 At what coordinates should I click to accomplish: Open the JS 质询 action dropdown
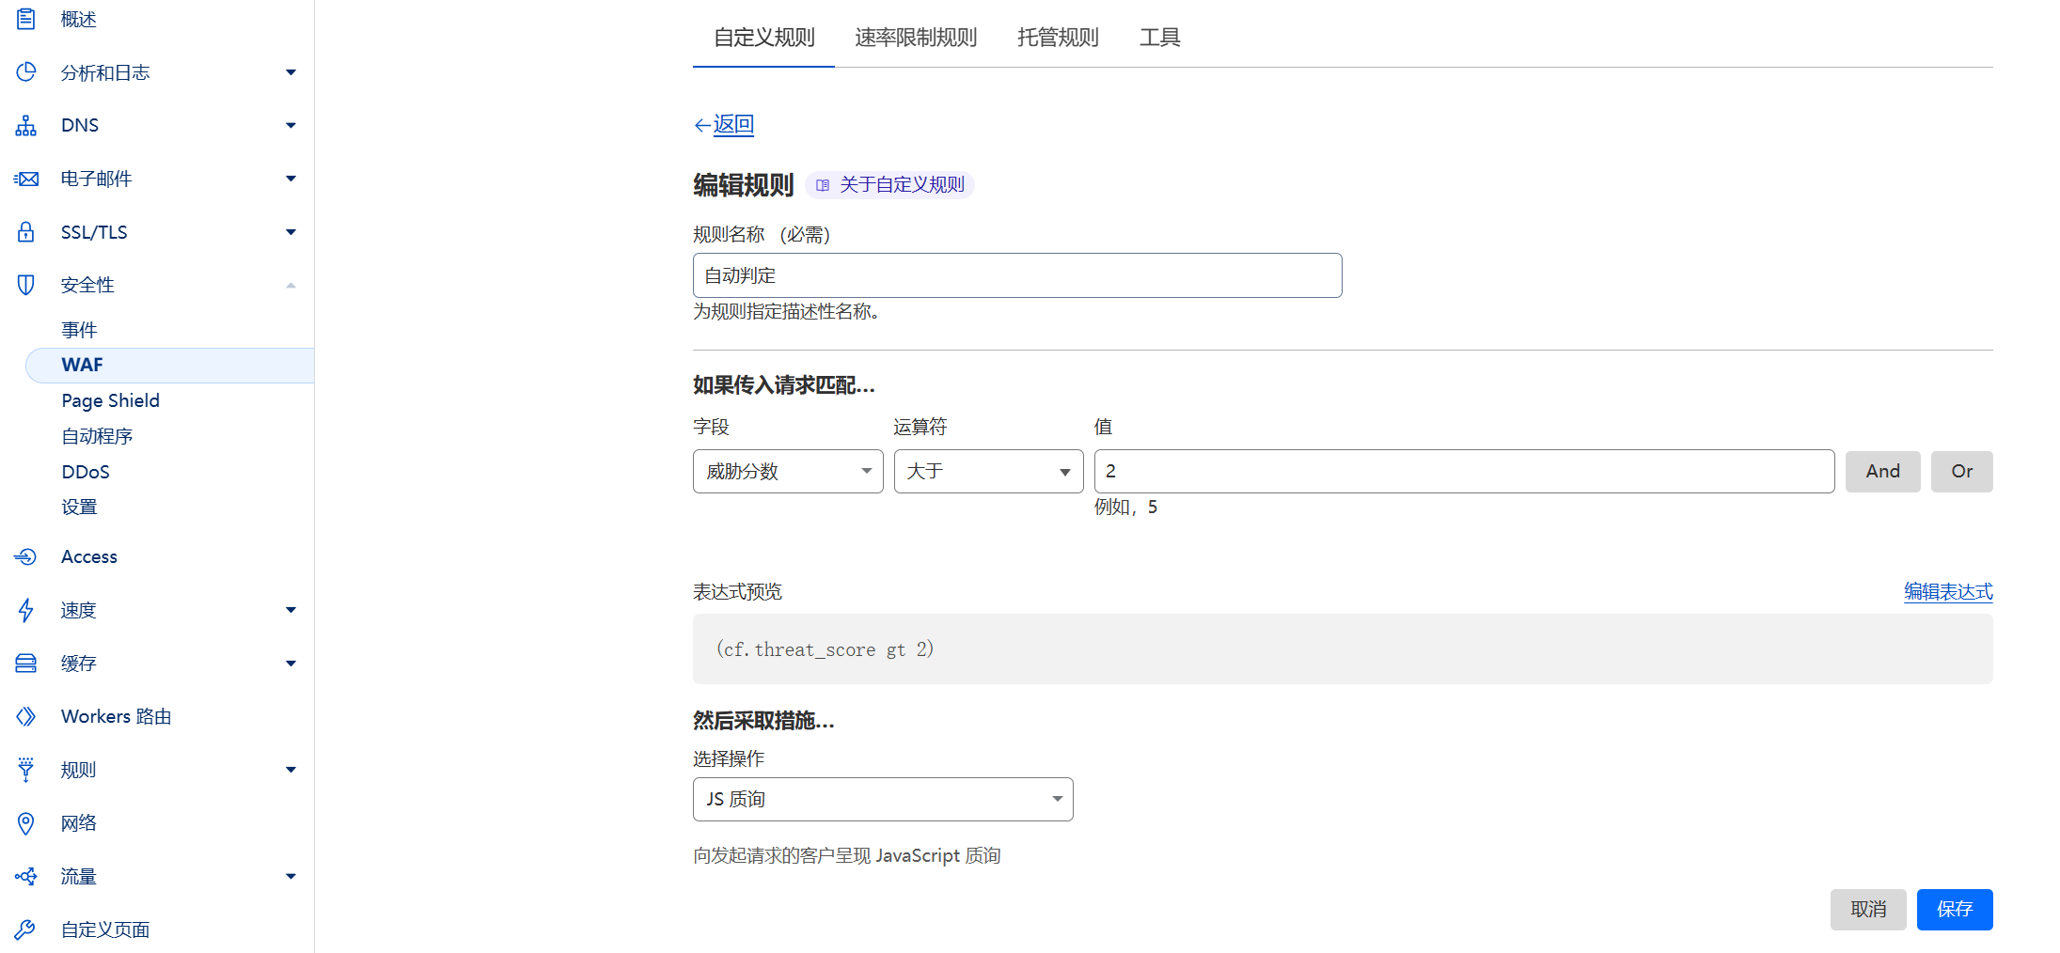click(882, 798)
